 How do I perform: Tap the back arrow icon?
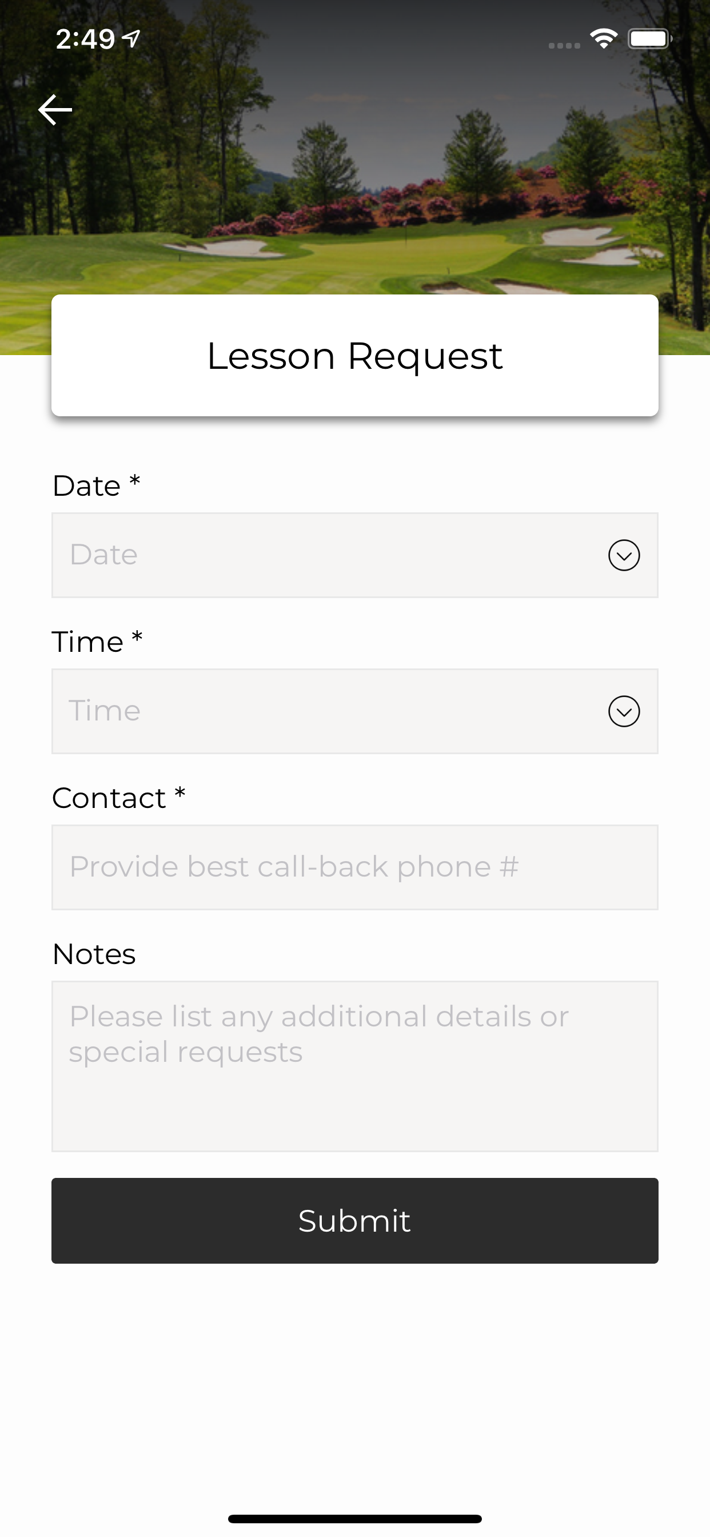(x=55, y=110)
